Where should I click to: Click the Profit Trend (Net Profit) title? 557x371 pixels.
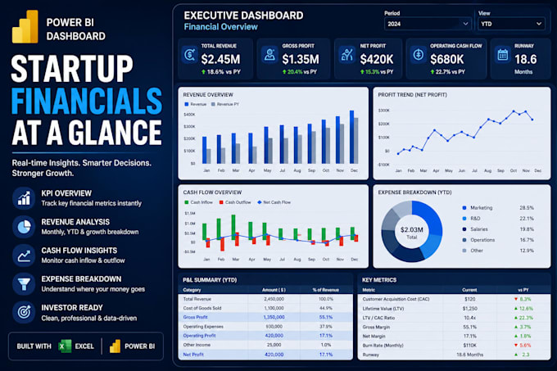click(412, 95)
